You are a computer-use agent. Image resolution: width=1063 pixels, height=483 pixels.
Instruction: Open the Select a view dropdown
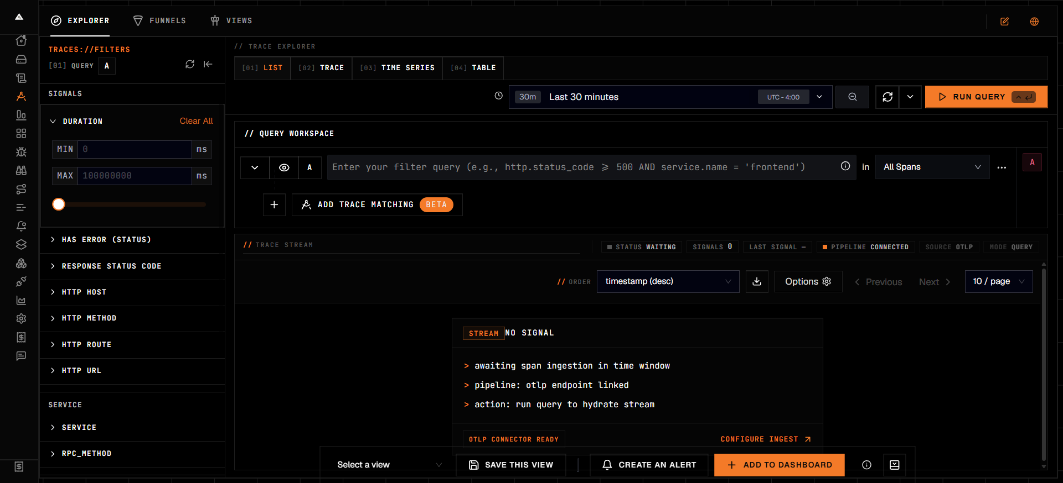(x=389, y=465)
